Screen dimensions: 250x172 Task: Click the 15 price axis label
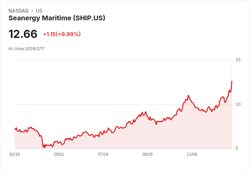pyautogui.click(x=238, y=60)
